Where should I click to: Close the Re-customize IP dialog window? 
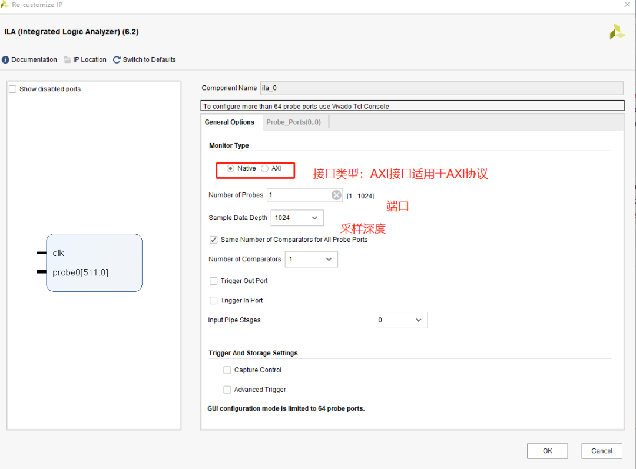click(627, 5)
